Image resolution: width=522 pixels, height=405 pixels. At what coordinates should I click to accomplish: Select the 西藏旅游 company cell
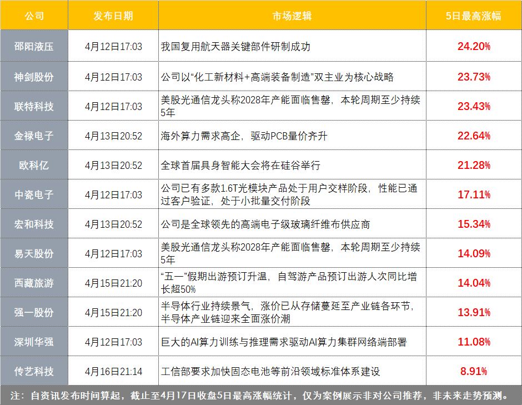34,283
